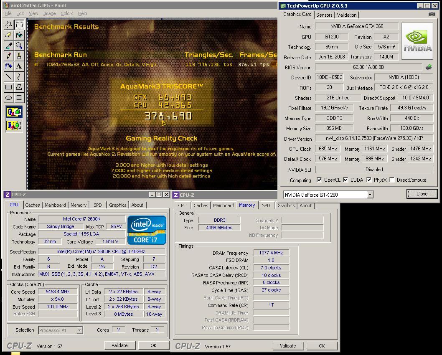The image size is (442, 355).
Task: Switch to the Sensors tab in GPU-Z
Action: coord(324,15)
